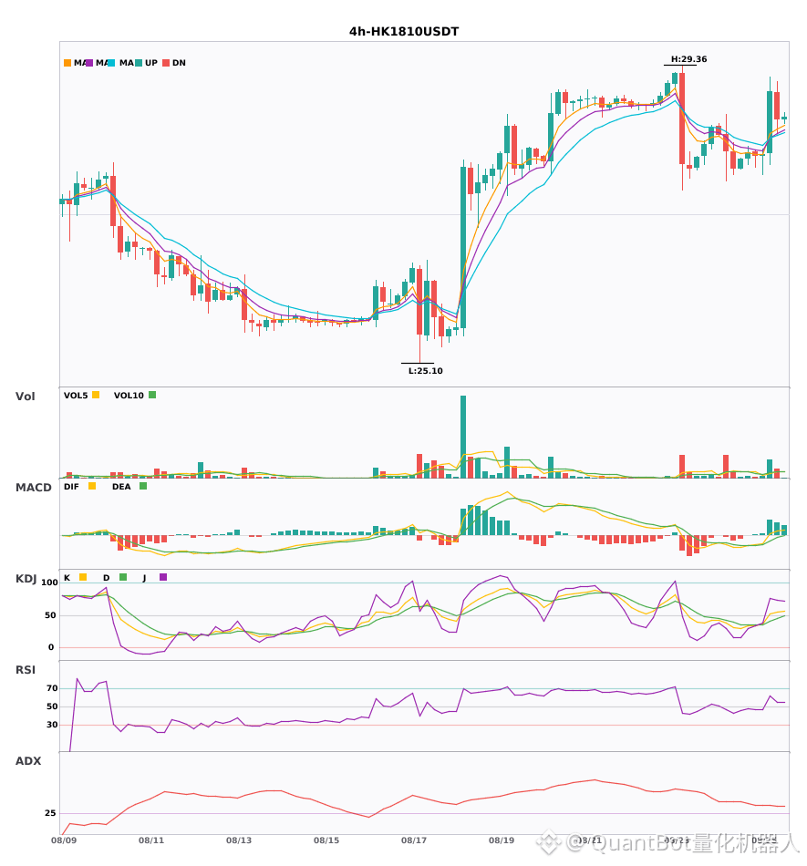Click the tallest teal volume bar
Viewport: 807px width, 866px height.
pyautogui.click(x=463, y=437)
